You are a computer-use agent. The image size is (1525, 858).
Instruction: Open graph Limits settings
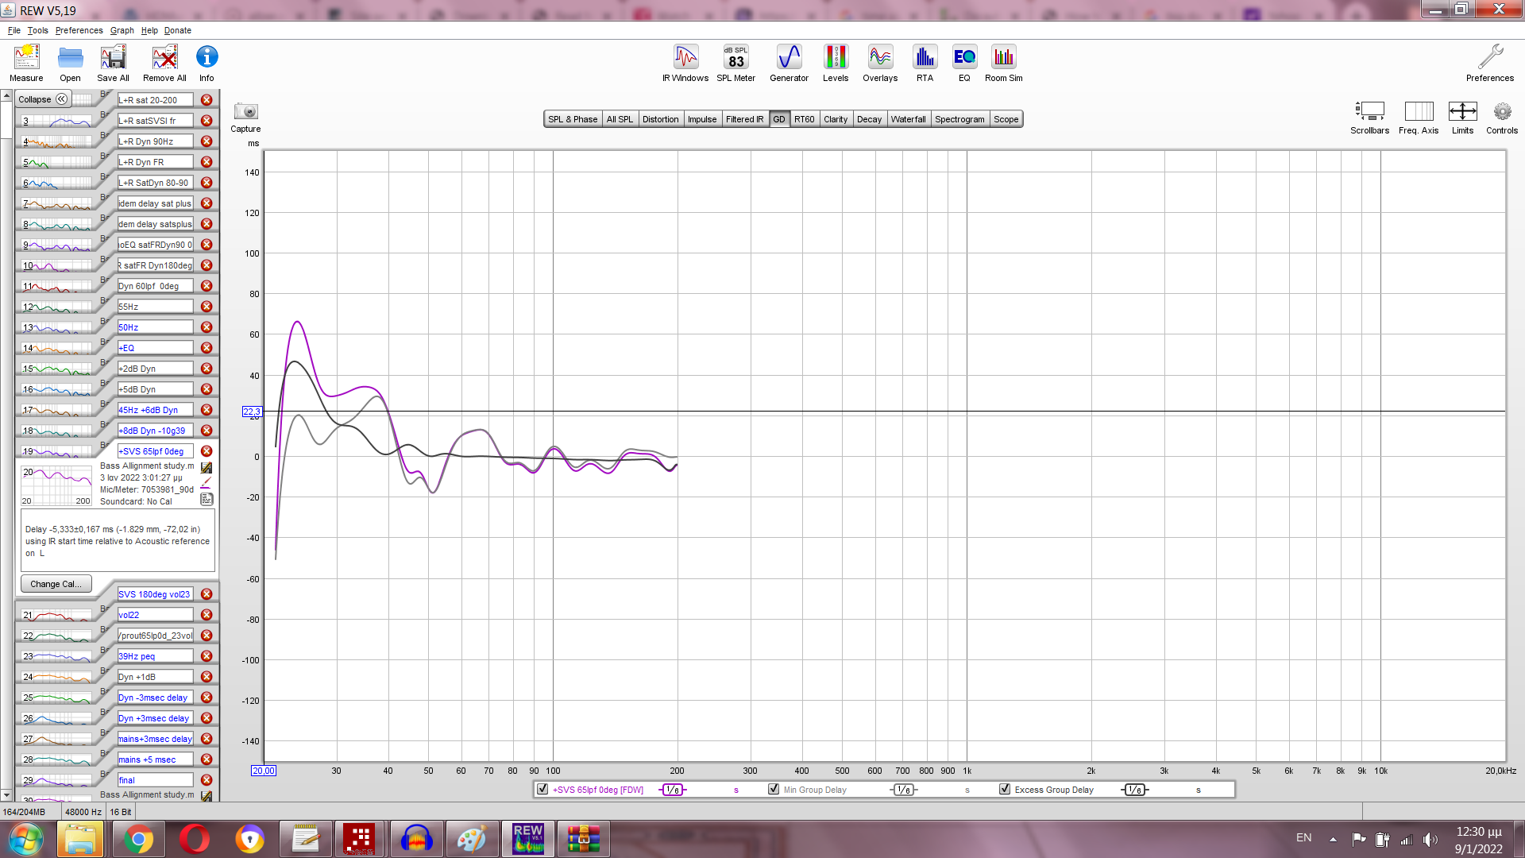pos(1462,112)
